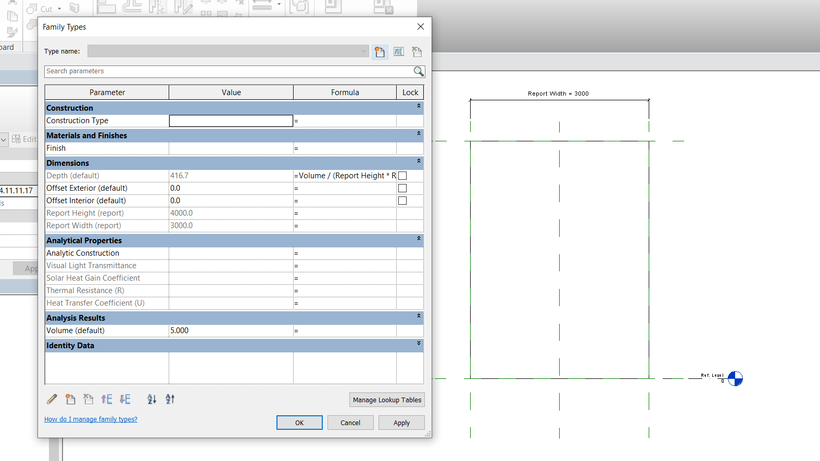Click the Formula column header
This screenshot has width=820, height=461.
[x=345, y=93]
